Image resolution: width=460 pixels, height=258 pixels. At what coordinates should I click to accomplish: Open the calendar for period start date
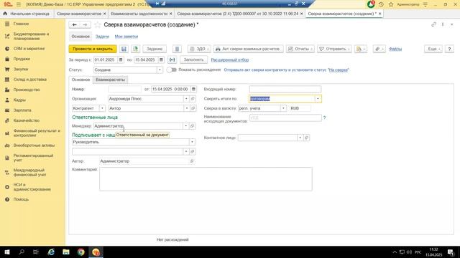pyautogui.click(x=121, y=59)
